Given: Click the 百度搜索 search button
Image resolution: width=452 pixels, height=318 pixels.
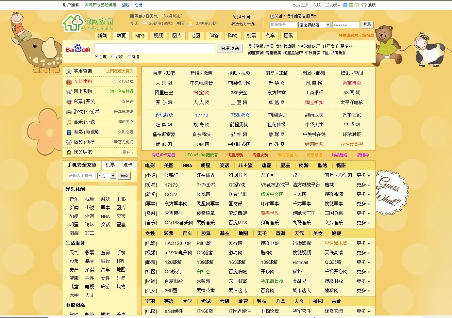Looking at the screenshot, I should click(230, 48).
